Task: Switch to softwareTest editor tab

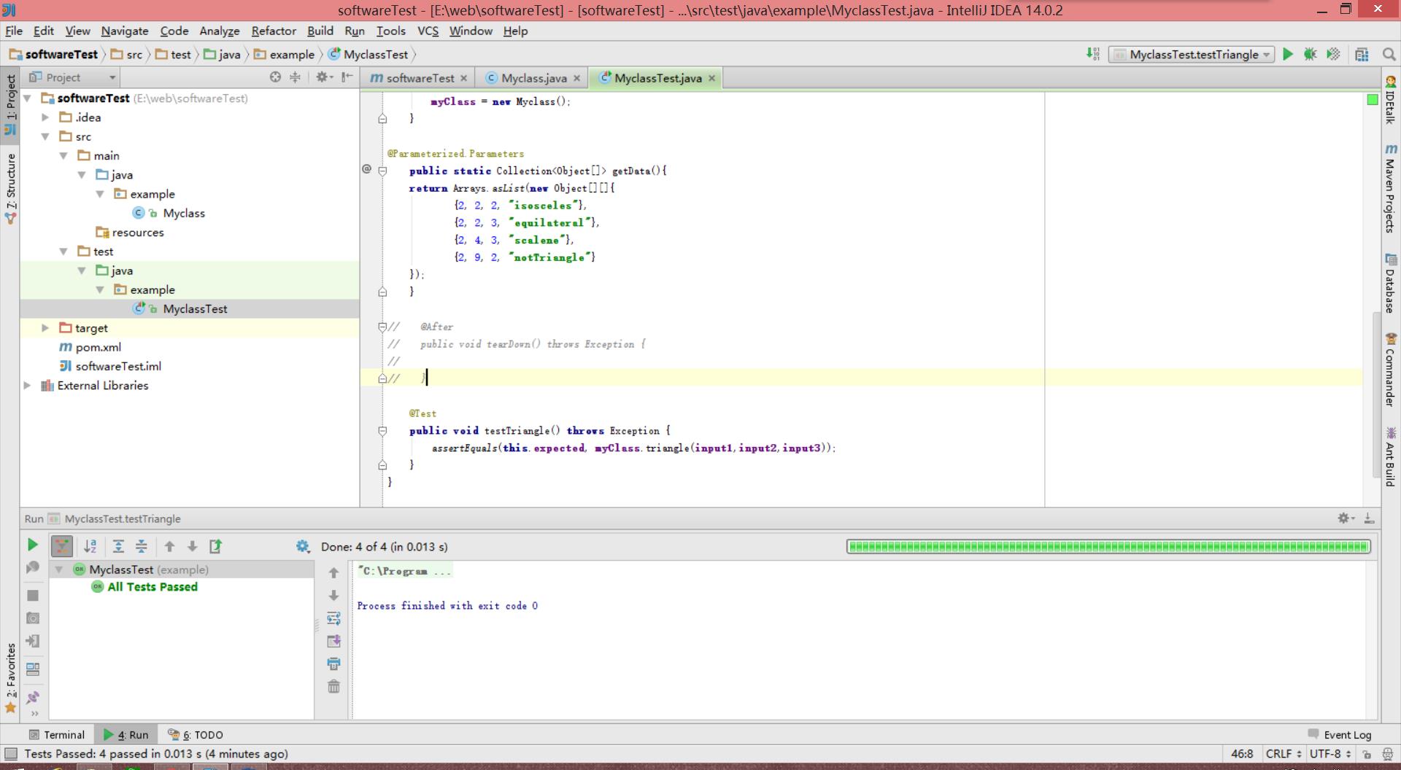Action: pos(420,78)
